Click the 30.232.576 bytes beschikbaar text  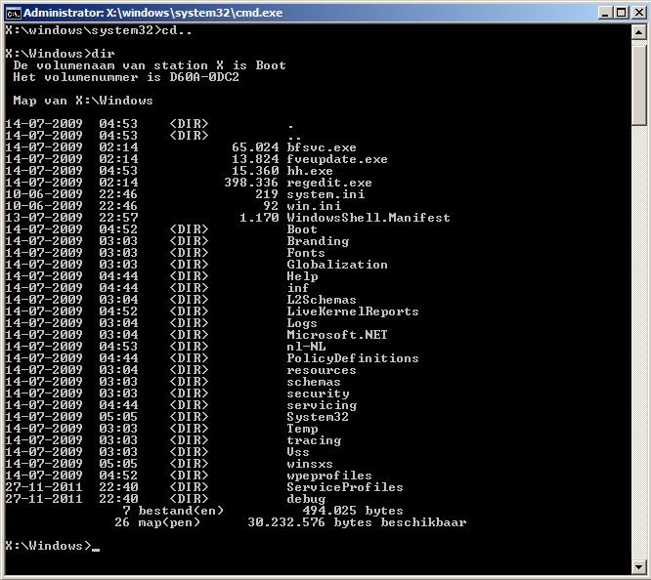point(357,522)
